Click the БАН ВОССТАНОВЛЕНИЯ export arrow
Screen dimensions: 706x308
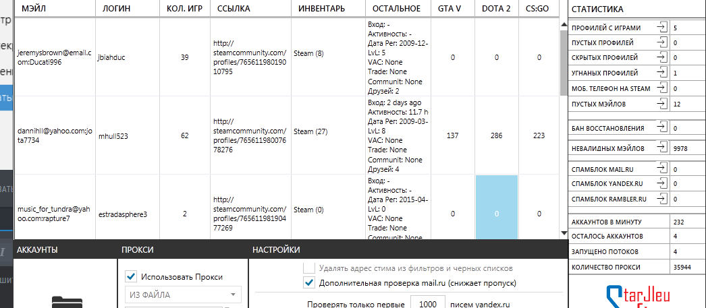pos(661,127)
